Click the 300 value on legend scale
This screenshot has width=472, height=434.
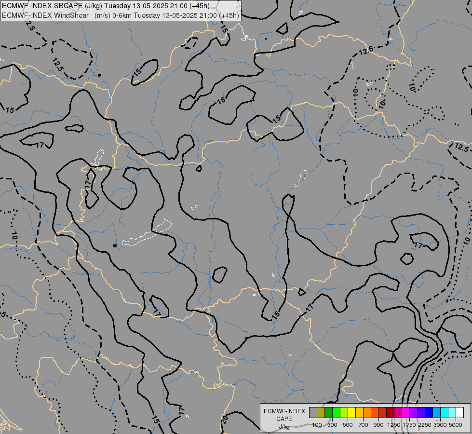click(x=332, y=425)
